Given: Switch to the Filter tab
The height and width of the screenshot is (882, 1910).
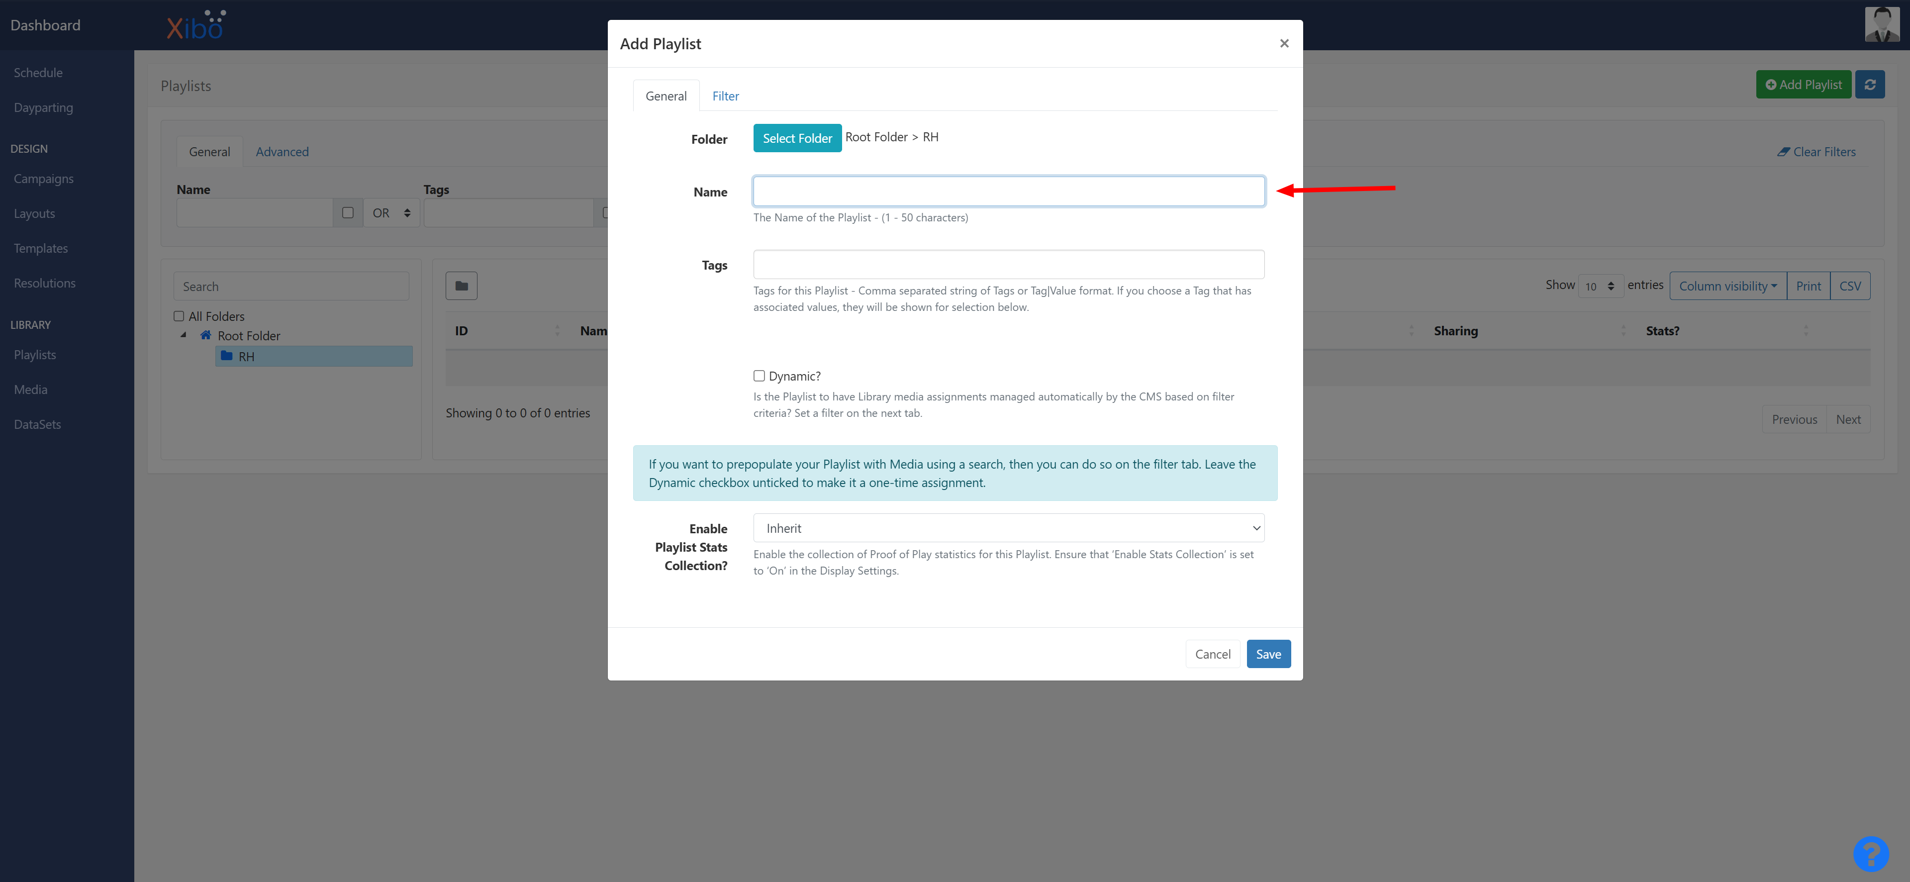Looking at the screenshot, I should (725, 96).
